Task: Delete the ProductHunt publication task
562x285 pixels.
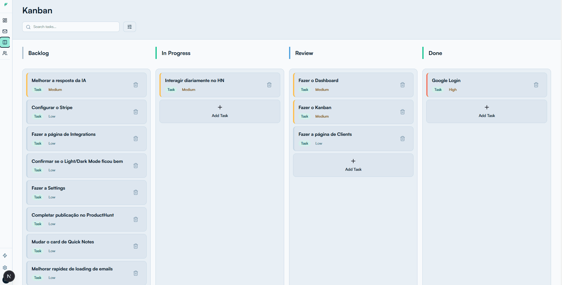Action: coord(136,219)
